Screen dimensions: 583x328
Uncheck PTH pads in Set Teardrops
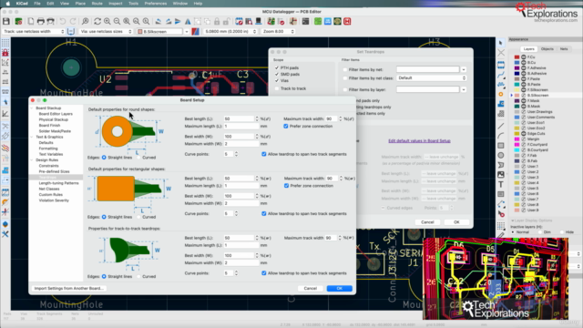click(x=277, y=67)
